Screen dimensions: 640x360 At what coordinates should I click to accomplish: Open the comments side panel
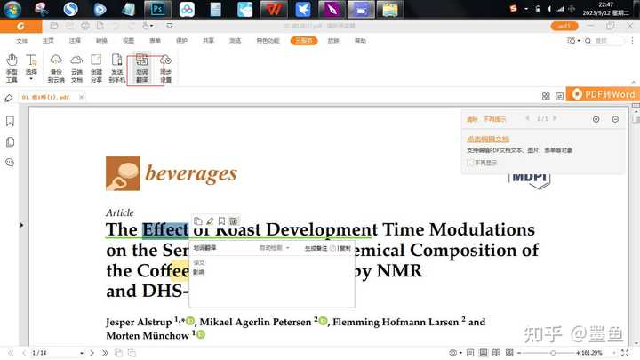click(10, 163)
